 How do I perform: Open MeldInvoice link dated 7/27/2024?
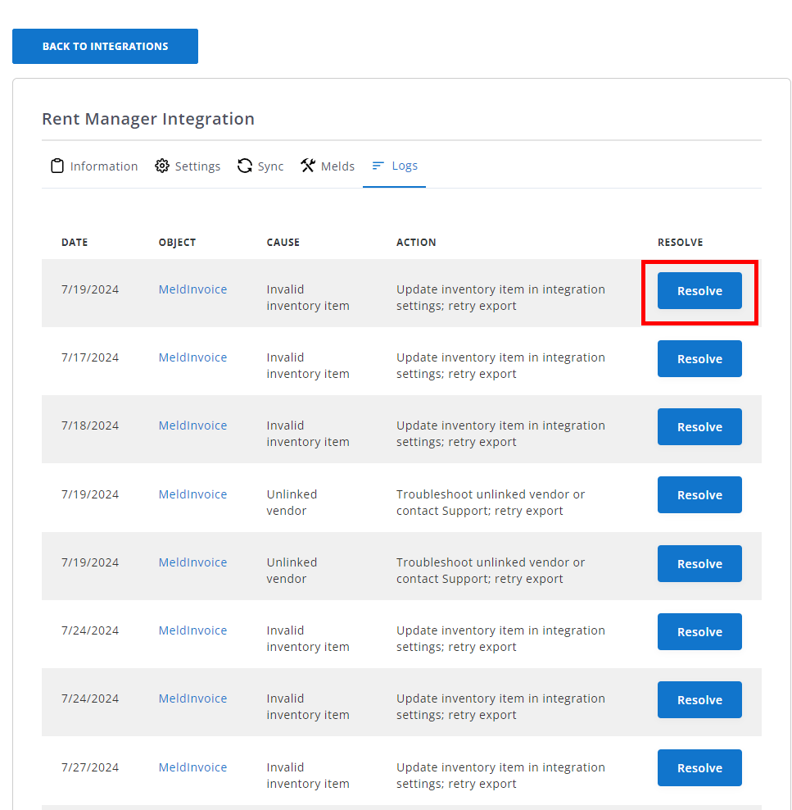coord(192,767)
